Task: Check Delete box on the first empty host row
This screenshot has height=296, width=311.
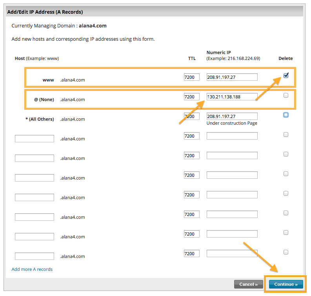Action: point(286,134)
